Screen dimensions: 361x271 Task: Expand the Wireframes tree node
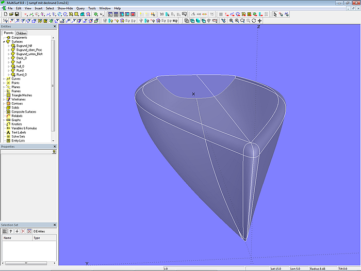(4, 99)
